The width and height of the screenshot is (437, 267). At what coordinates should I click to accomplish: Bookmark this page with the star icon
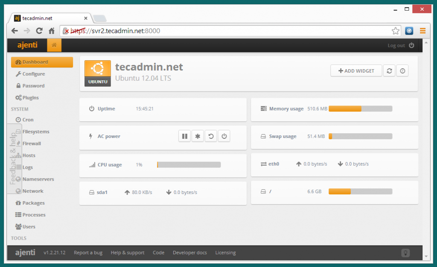[x=396, y=31]
